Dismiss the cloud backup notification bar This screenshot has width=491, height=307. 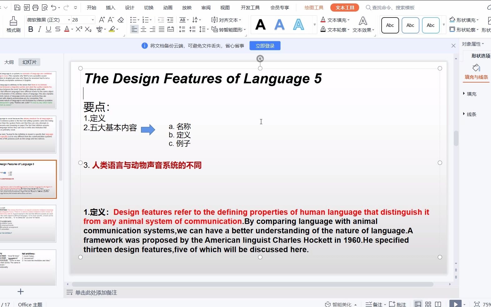tap(453, 46)
